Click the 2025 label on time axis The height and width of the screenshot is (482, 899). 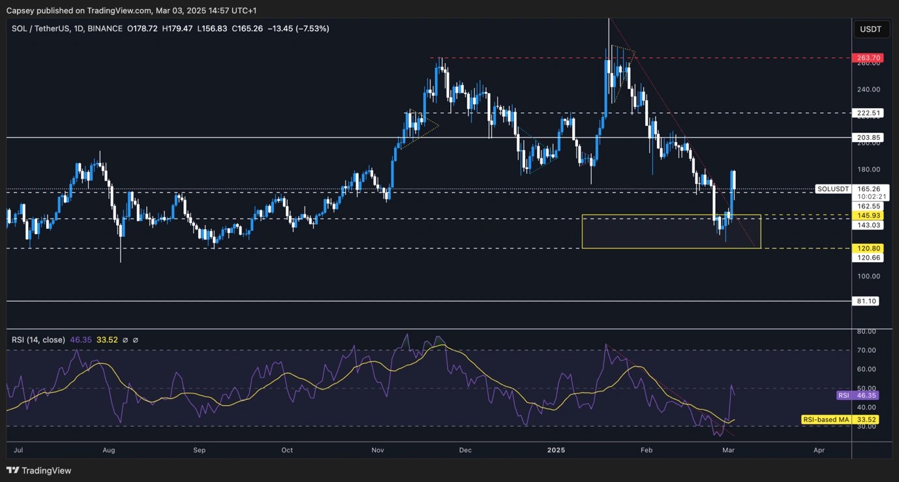(x=556, y=450)
